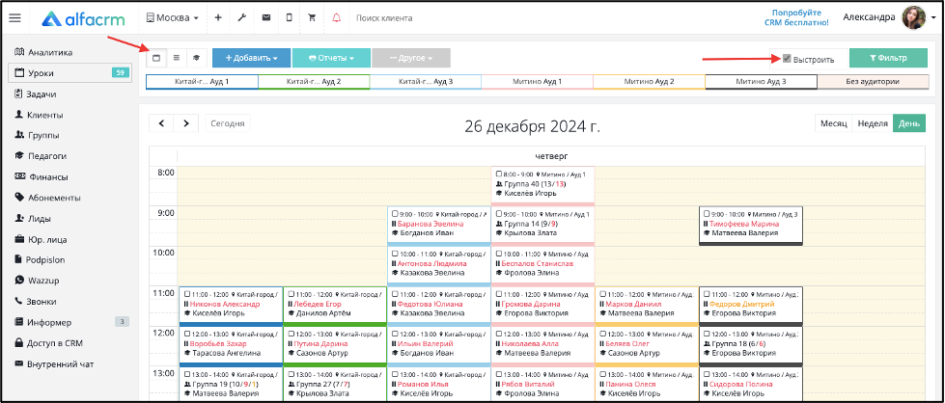
Task: Open the Добавить dropdown
Action: (x=251, y=58)
